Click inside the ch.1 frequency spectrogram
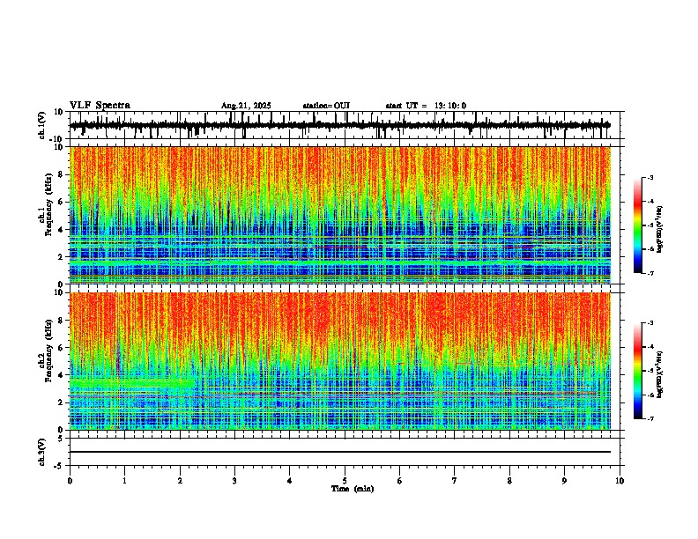The width and height of the screenshot is (698, 539). (x=340, y=215)
